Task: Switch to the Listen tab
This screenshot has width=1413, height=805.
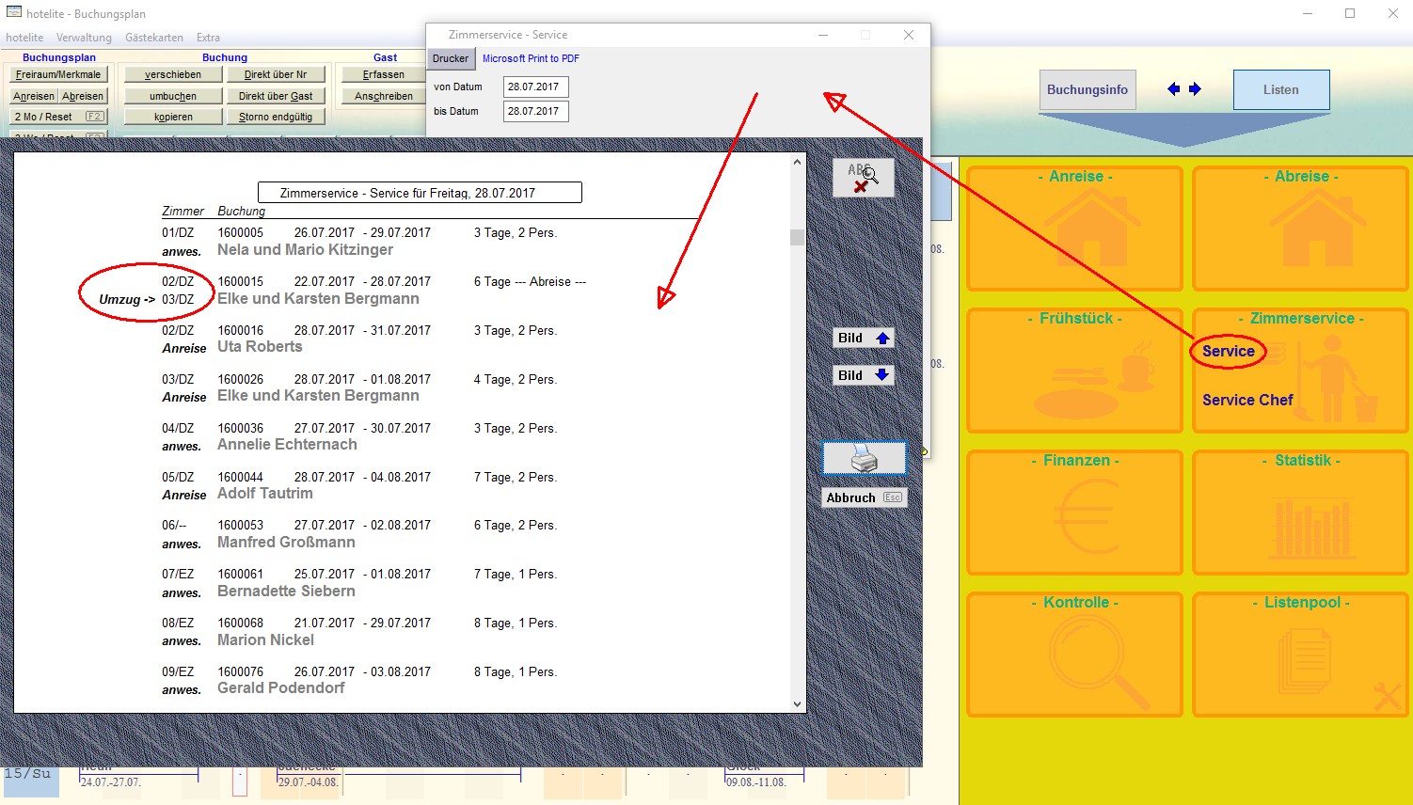Action: (x=1280, y=90)
